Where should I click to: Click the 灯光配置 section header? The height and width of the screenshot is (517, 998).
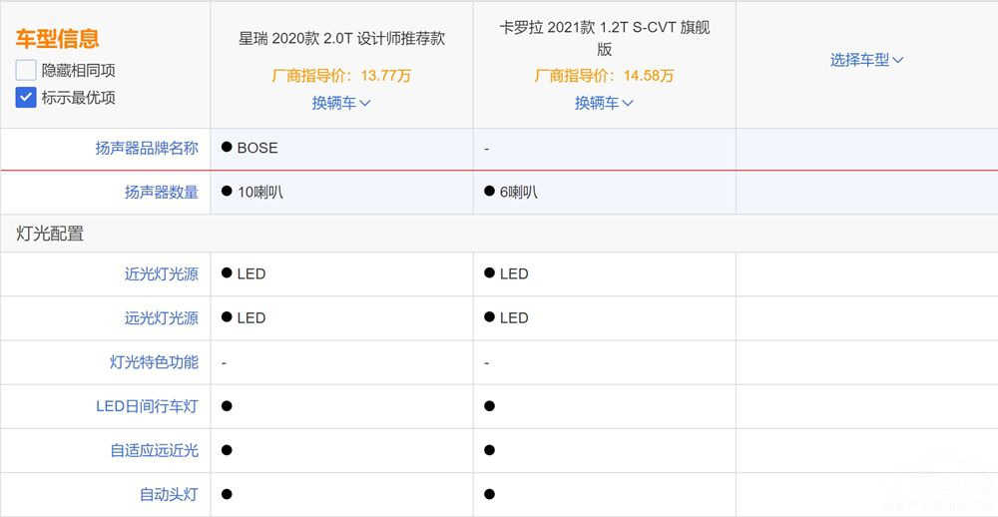click(50, 234)
